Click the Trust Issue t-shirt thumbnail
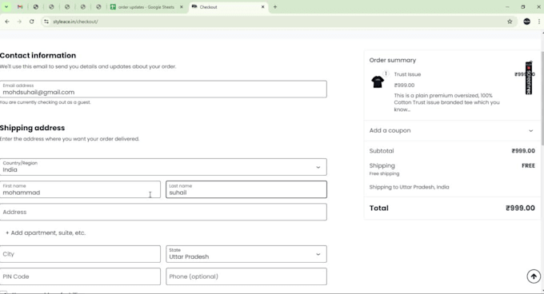 [x=378, y=82]
